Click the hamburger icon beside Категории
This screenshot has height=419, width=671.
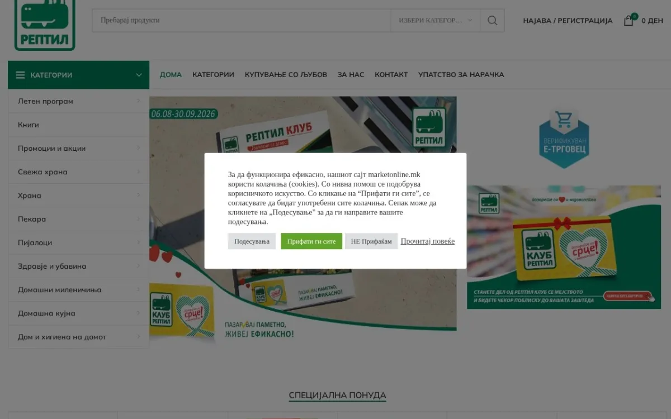[x=21, y=75]
